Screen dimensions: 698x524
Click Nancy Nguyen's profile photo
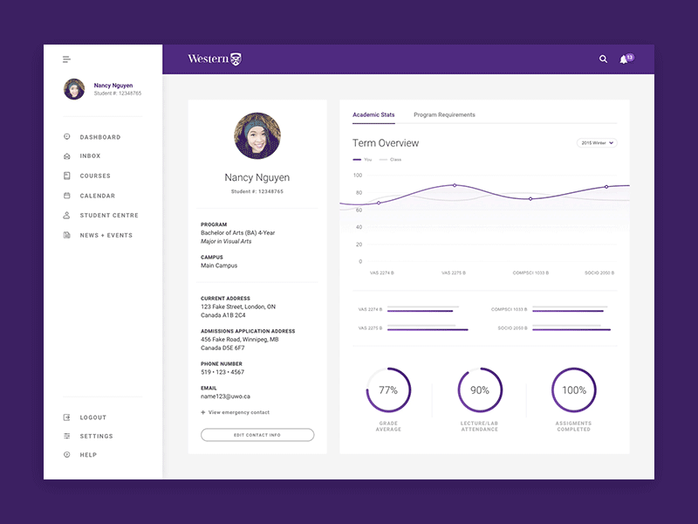coord(257,134)
